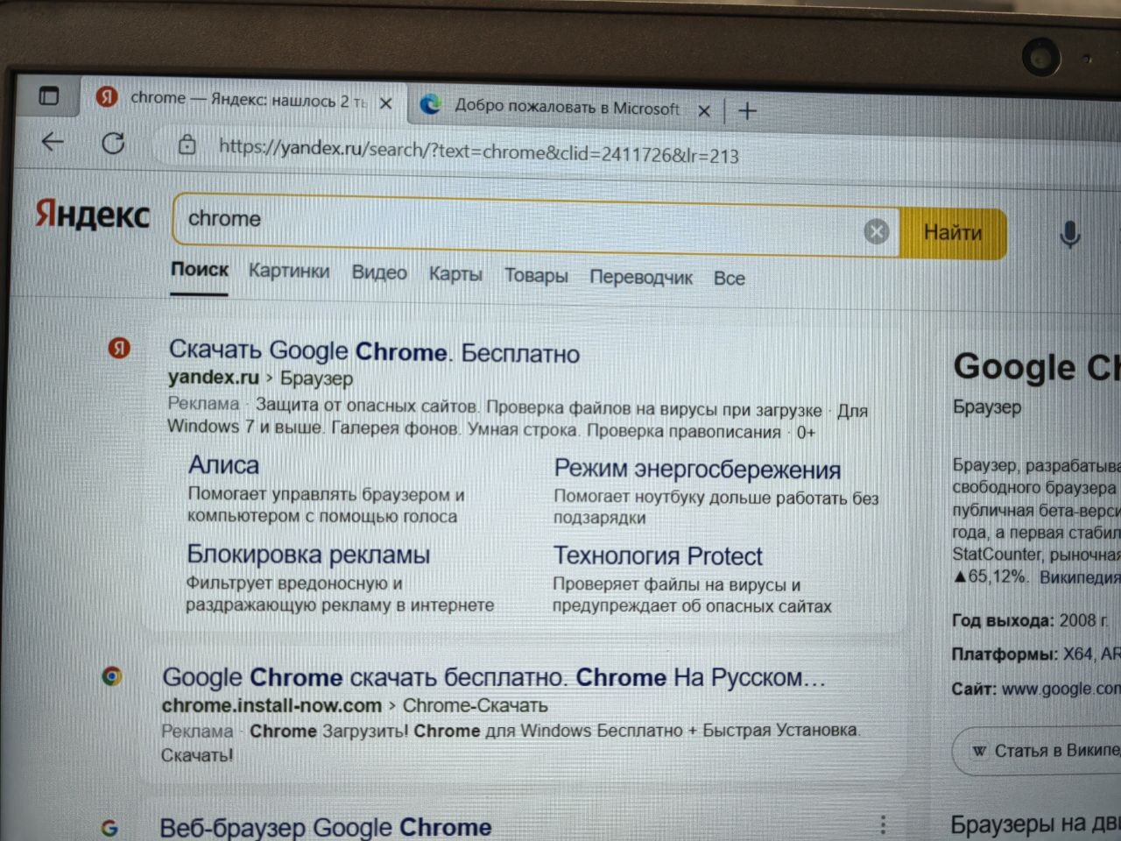Open the Алиса sitelink

coord(224,465)
